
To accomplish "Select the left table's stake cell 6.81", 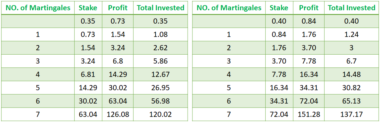I will tap(88, 74).
